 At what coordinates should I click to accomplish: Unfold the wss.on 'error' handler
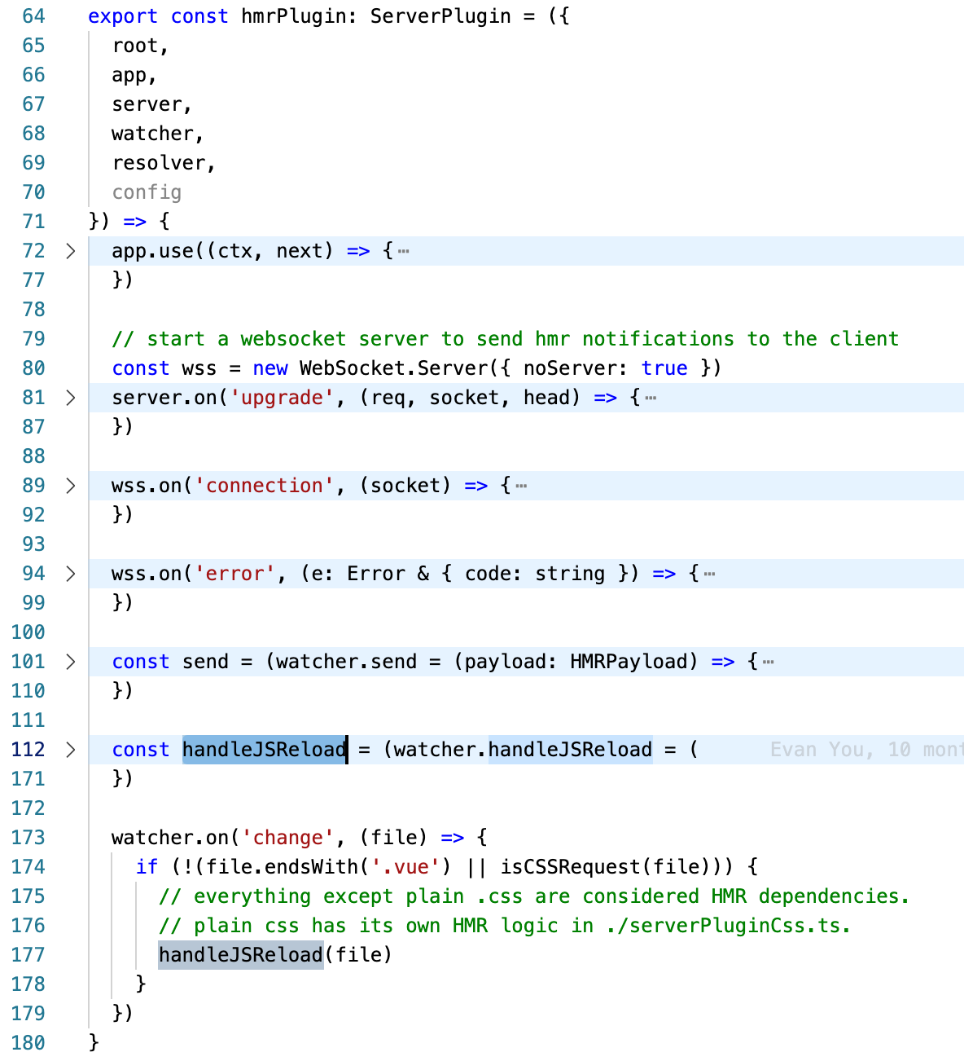pyautogui.click(x=71, y=574)
